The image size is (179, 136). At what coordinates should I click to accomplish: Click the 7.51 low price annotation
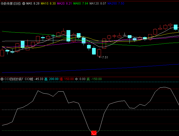click(105, 57)
